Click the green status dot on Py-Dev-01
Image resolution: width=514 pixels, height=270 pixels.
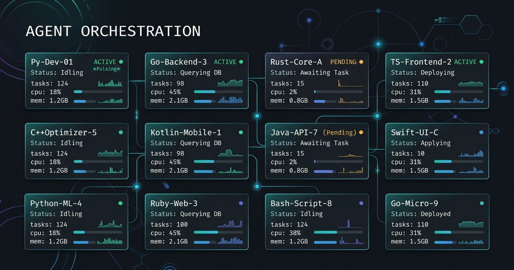point(121,62)
